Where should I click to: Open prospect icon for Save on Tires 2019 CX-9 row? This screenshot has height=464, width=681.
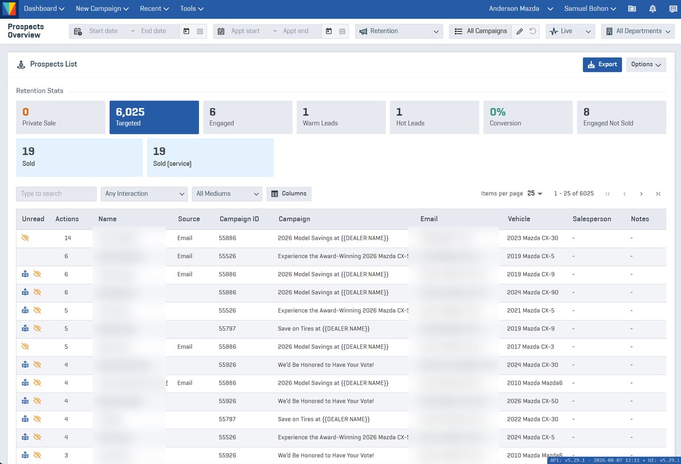pyautogui.click(x=25, y=329)
